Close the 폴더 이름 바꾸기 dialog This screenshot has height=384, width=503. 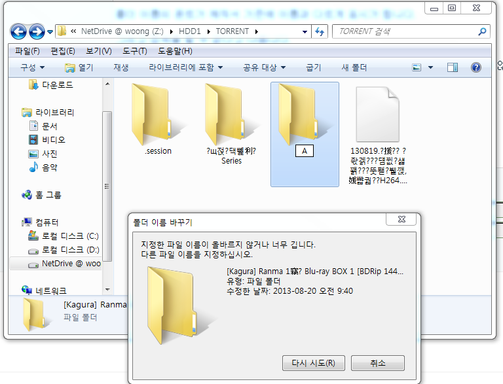401,219
